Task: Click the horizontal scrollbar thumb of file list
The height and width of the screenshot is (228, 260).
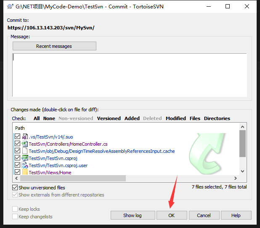Action: coord(73,178)
